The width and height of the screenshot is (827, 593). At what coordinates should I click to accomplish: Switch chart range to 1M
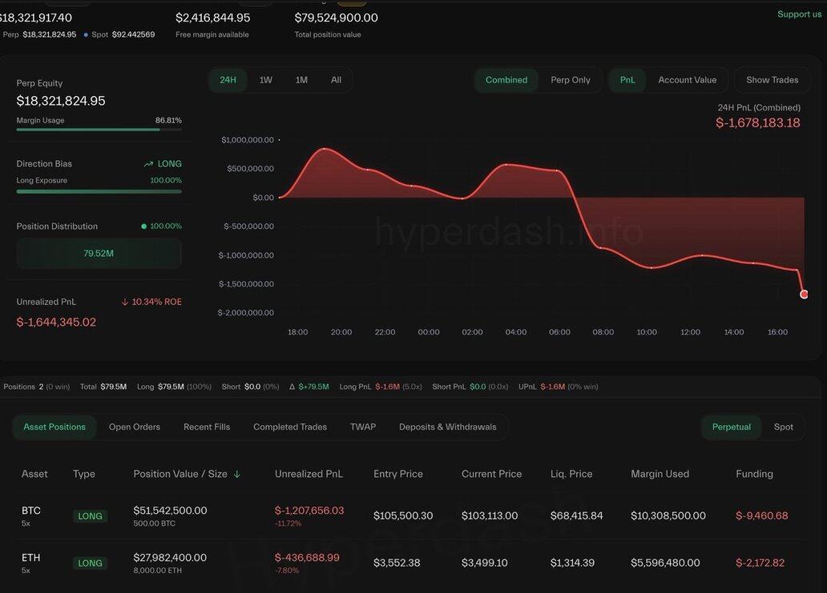pyautogui.click(x=301, y=80)
